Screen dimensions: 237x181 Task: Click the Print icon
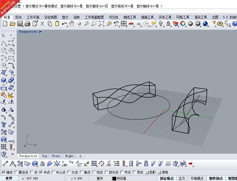(27, 24)
